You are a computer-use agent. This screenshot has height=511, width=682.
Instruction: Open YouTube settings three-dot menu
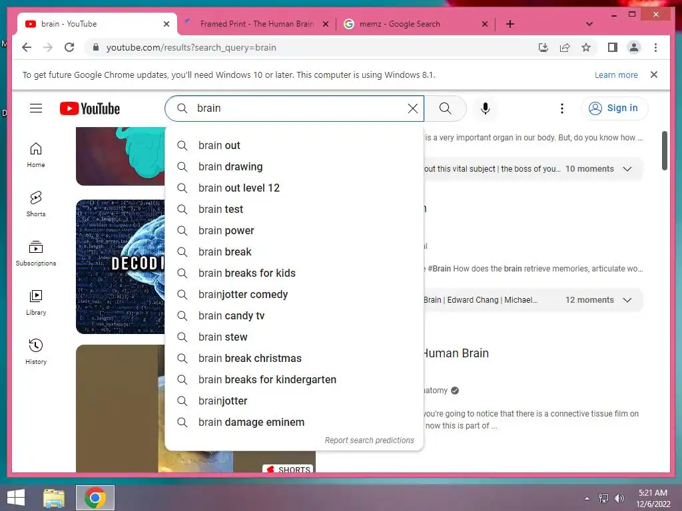click(562, 108)
